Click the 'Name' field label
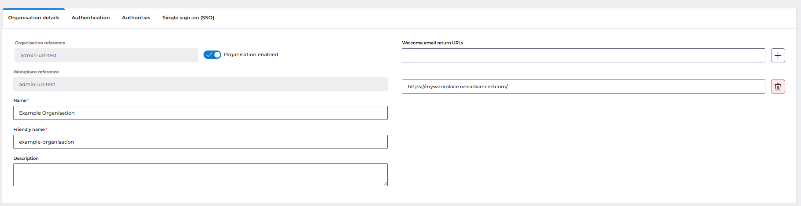 tap(20, 101)
